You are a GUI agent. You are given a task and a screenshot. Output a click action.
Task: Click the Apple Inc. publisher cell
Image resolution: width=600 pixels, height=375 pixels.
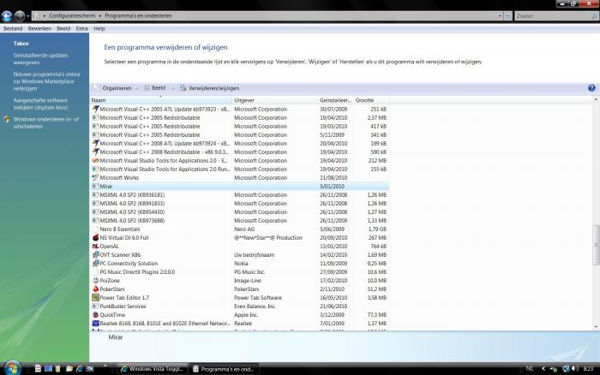point(246,314)
